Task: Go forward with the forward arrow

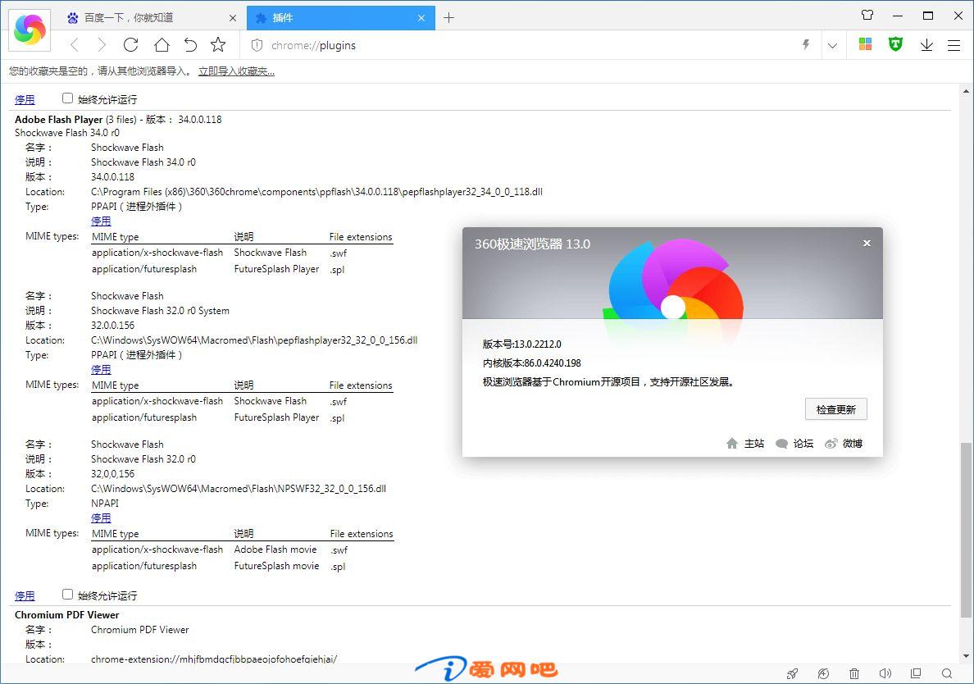Action: [x=102, y=45]
